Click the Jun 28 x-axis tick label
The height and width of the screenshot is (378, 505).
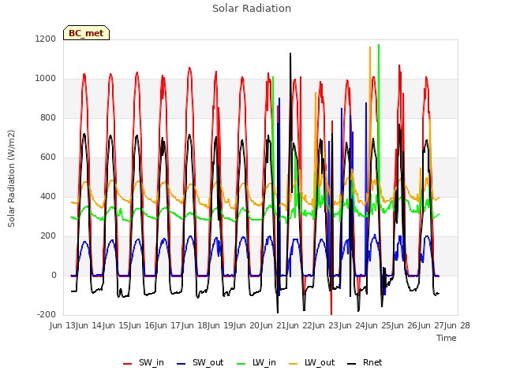click(x=458, y=325)
